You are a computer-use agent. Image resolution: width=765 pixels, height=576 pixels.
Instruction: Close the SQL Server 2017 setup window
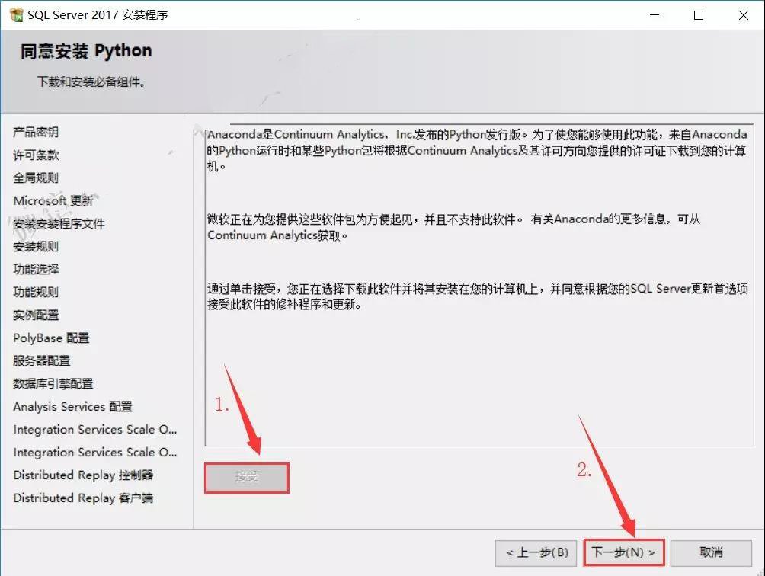743,15
